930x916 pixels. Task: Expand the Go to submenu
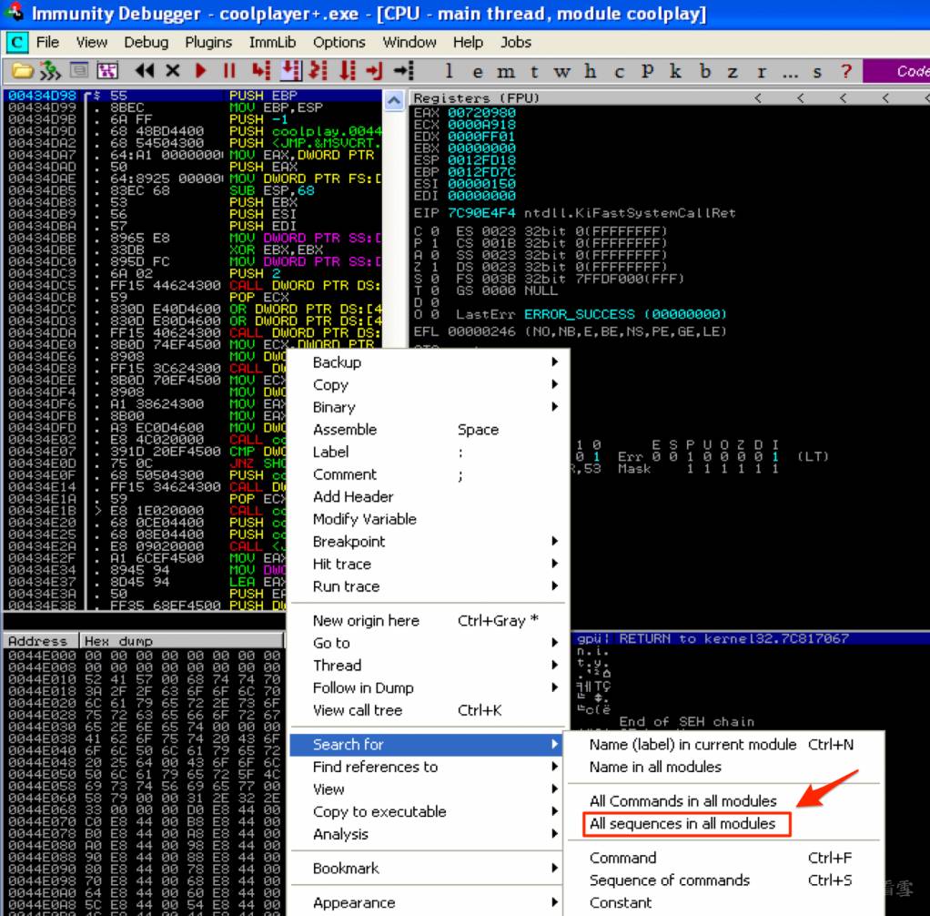(x=428, y=643)
